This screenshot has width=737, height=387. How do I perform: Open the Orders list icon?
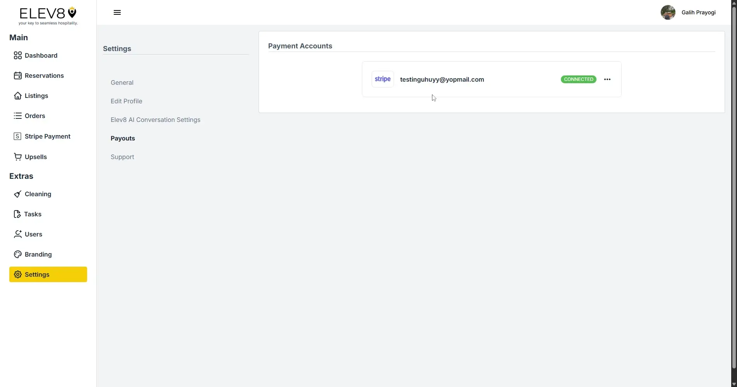point(17,116)
